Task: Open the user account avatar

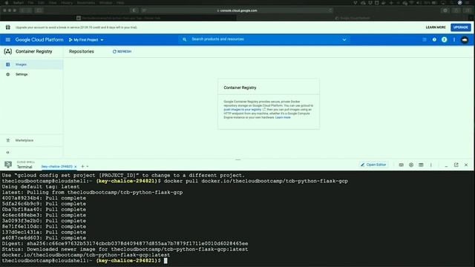Action: [465, 39]
